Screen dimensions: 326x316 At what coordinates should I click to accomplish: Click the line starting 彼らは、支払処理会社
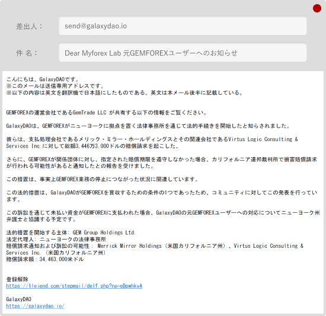[x=152, y=139]
